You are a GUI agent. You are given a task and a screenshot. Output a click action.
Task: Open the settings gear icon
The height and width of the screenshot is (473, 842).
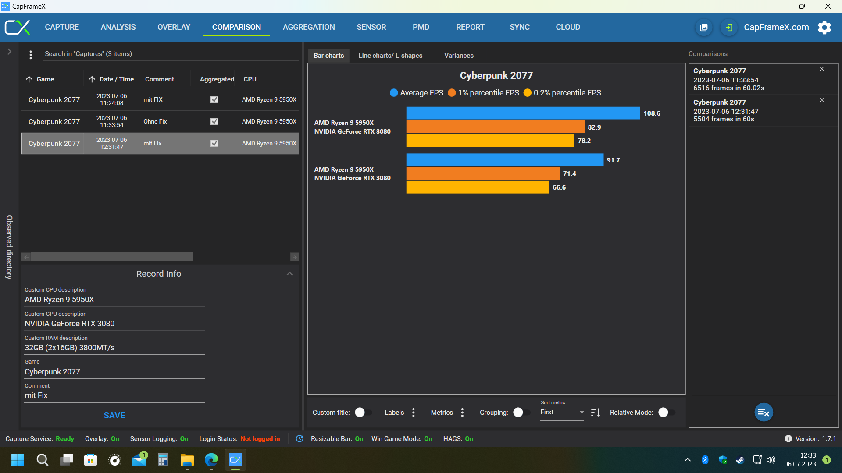824,27
